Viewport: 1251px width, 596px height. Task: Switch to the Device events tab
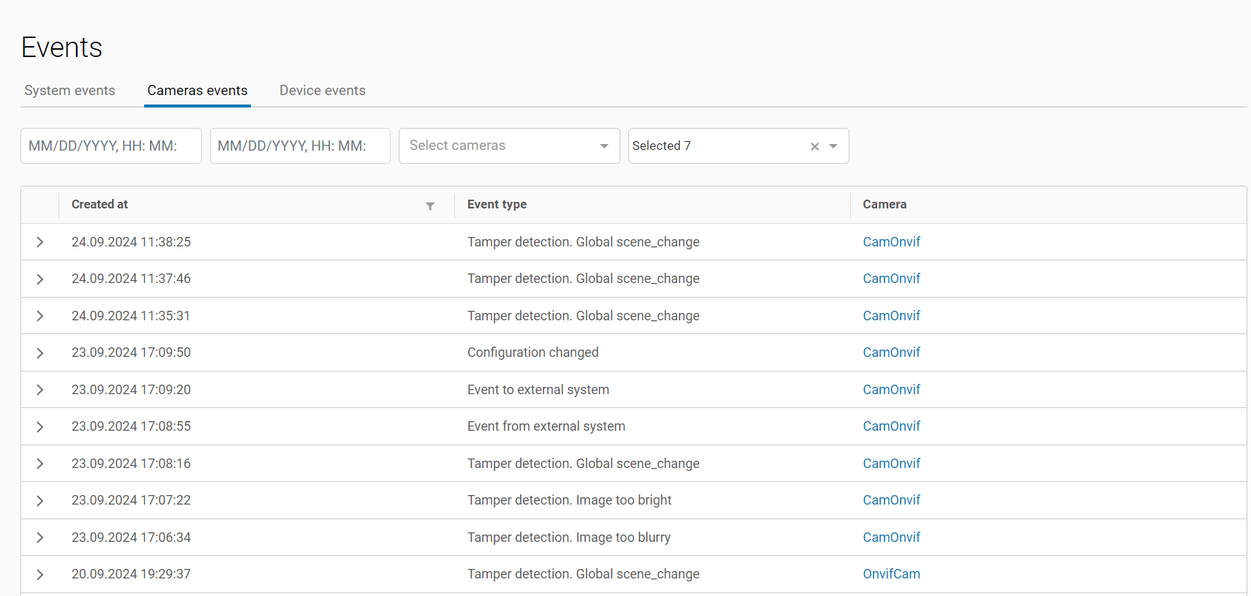point(322,91)
